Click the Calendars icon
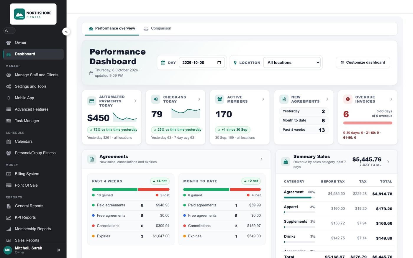413x258 pixels. 9,142
